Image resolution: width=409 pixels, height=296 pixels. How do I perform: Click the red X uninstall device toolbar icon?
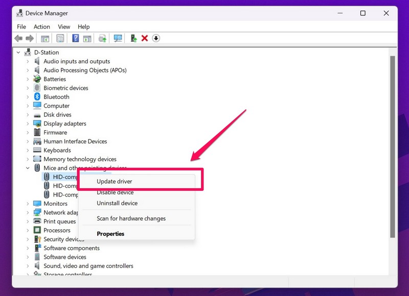click(145, 38)
